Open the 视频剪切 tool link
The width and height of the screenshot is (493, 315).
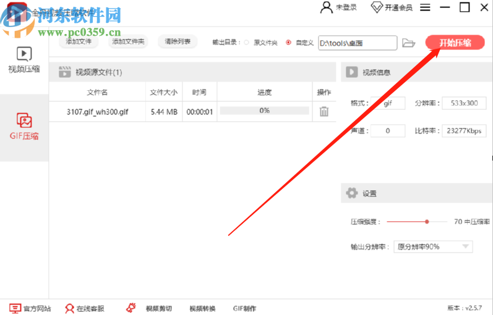159,309
